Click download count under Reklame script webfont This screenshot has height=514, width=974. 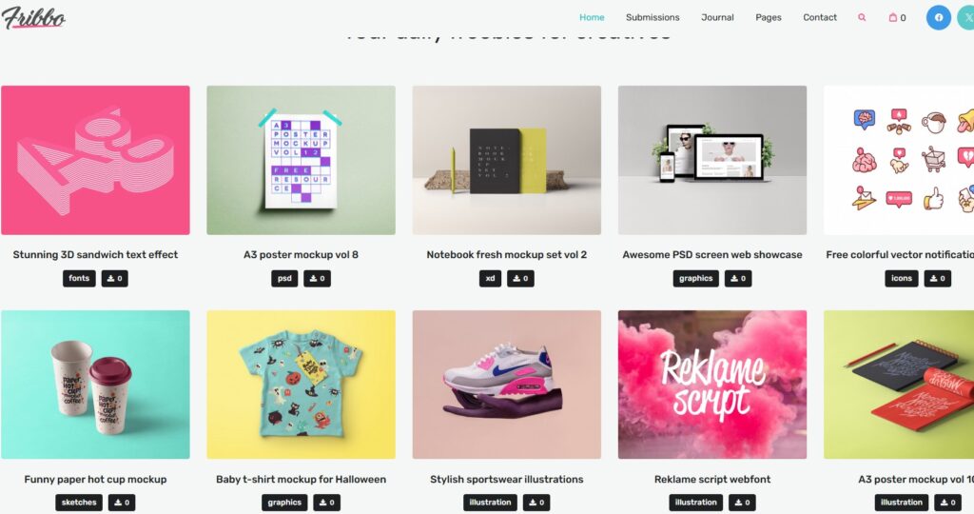pyautogui.click(x=742, y=503)
